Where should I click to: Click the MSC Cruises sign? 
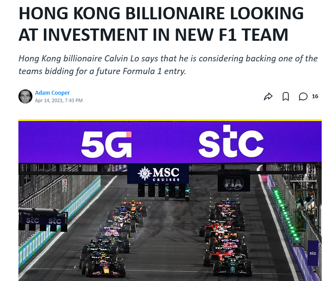[158, 174]
